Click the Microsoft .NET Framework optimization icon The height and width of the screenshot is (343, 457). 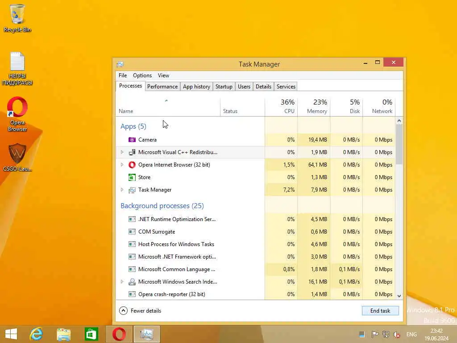tap(132, 257)
